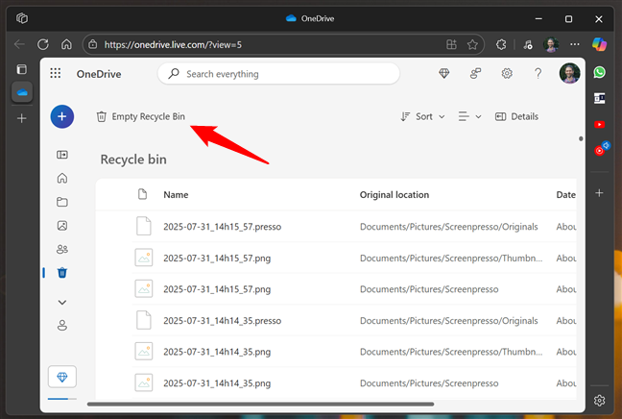The height and width of the screenshot is (419, 622).
Task: Click the Documents/Pictures/Screenpresso/Originals location of 14h15_57.presso
Action: (448, 227)
